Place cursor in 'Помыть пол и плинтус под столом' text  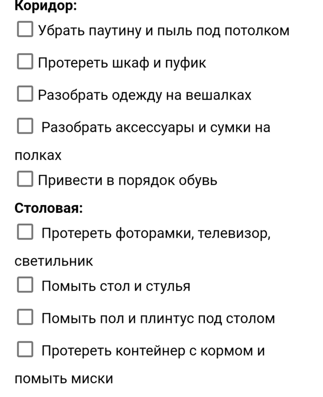158,318
